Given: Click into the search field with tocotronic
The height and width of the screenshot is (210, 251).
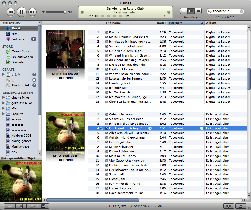Looking at the screenshot, I should (x=226, y=11).
